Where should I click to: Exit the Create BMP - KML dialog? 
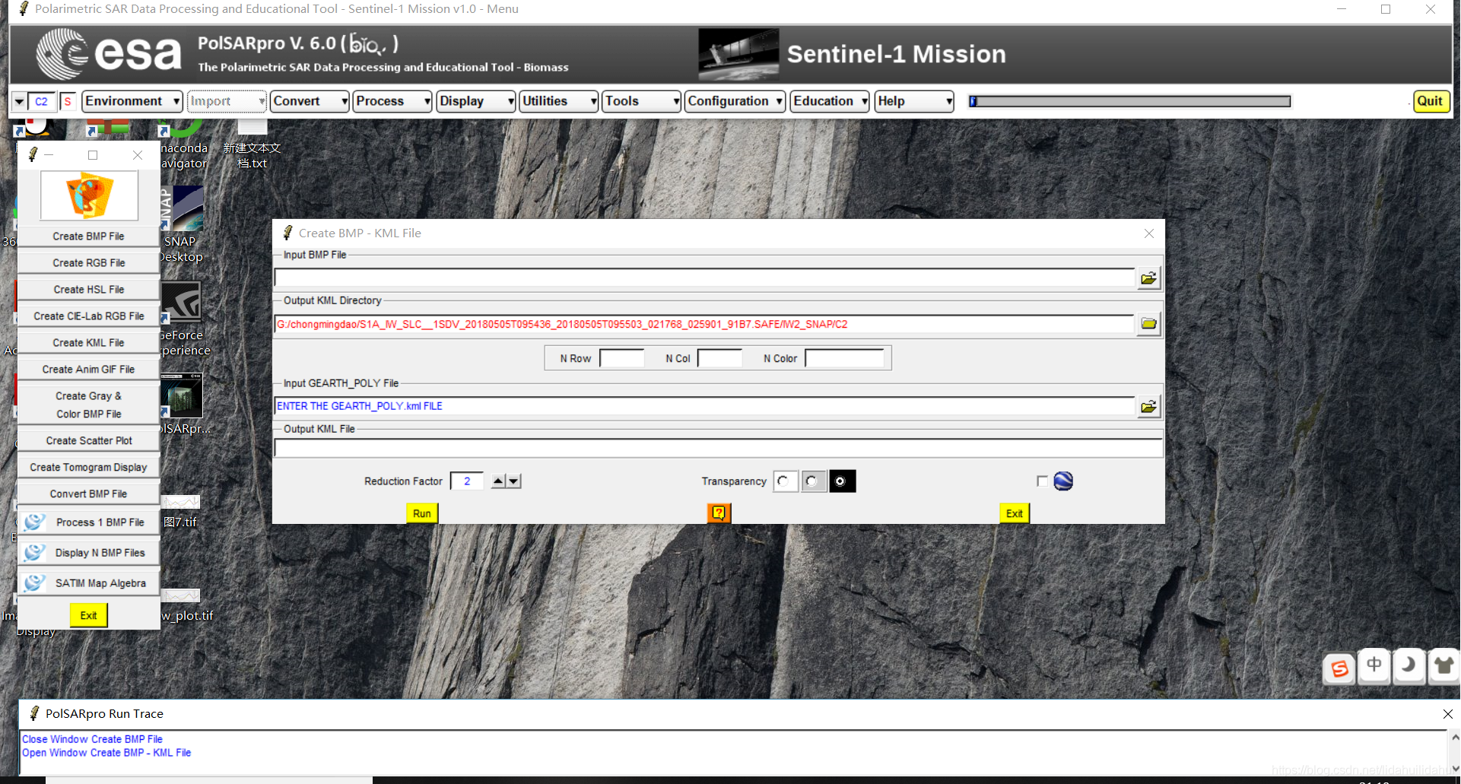coord(1015,513)
